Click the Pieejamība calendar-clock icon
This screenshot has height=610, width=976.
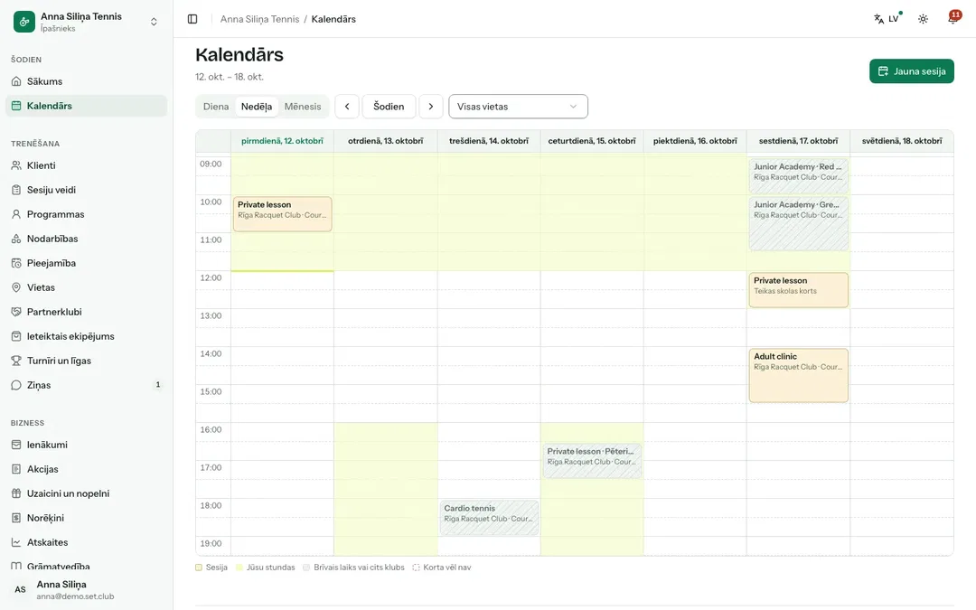coord(16,263)
